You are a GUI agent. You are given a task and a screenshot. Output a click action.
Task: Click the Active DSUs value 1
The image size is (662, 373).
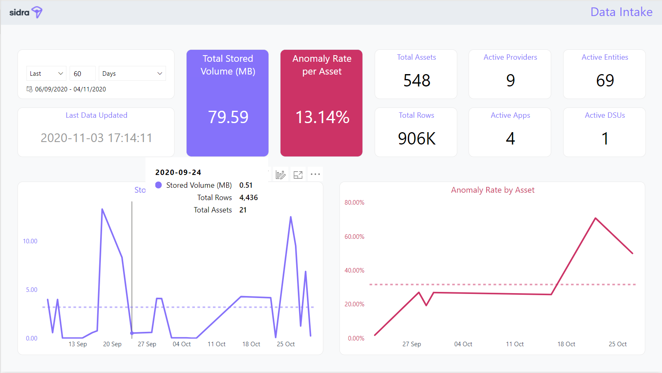pyautogui.click(x=604, y=139)
